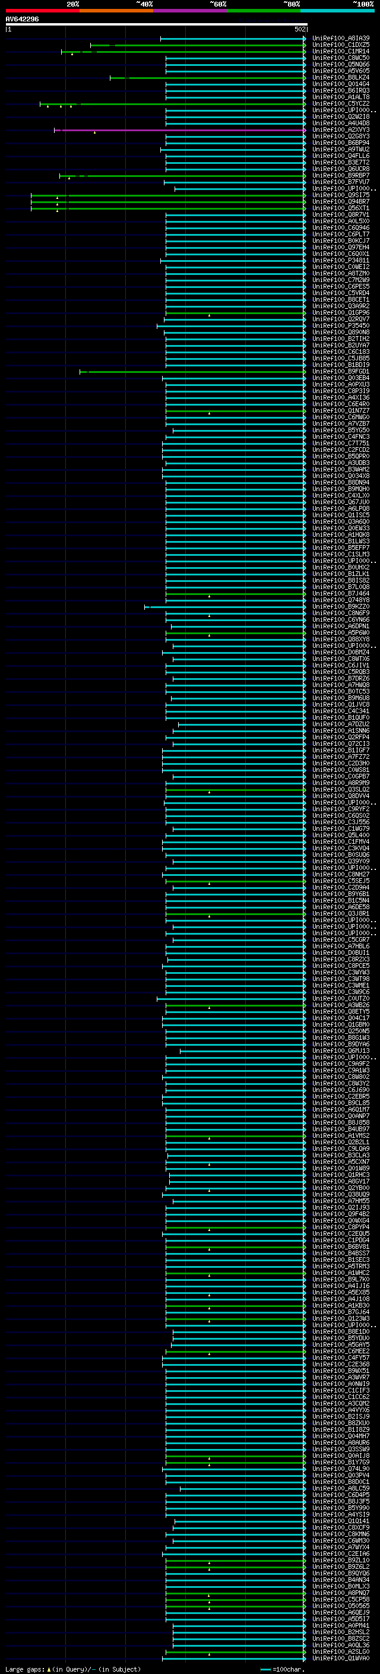Click the red 20% identity legend segment
Image resolution: width=380 pixels, height=1674 pixels.
click(43, 11)
